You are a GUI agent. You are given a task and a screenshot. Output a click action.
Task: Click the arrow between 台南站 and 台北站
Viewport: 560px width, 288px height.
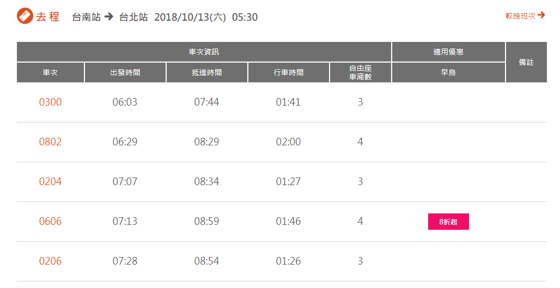coord(109,17)
